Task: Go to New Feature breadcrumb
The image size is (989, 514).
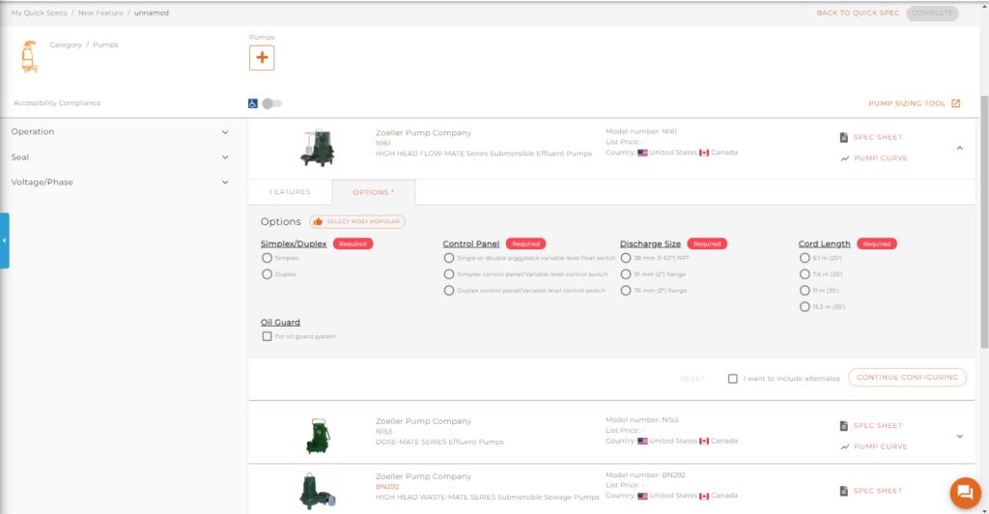Action: tap(100, 13)
